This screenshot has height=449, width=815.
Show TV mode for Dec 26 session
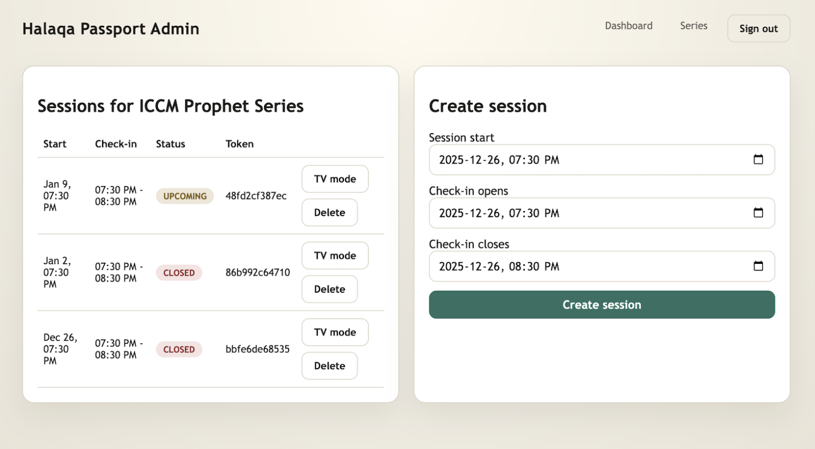coord(335,332)
